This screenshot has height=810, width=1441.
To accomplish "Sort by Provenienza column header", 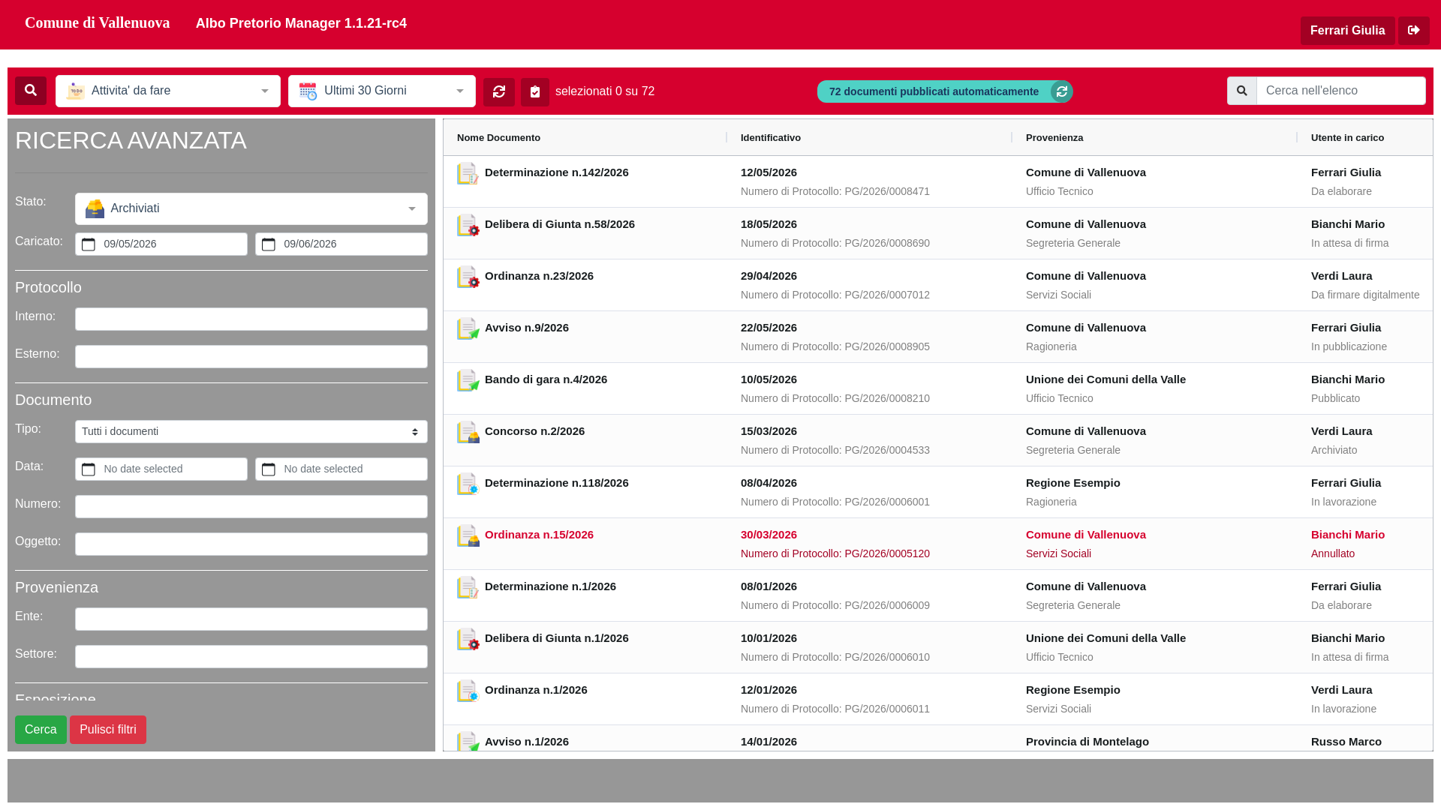I will 1054,137.
